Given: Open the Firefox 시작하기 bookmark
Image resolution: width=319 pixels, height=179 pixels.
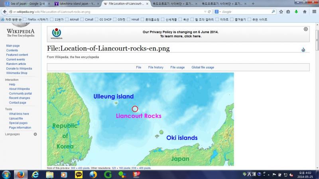Looking at the screenshot, I should click(x=36, y=19).
